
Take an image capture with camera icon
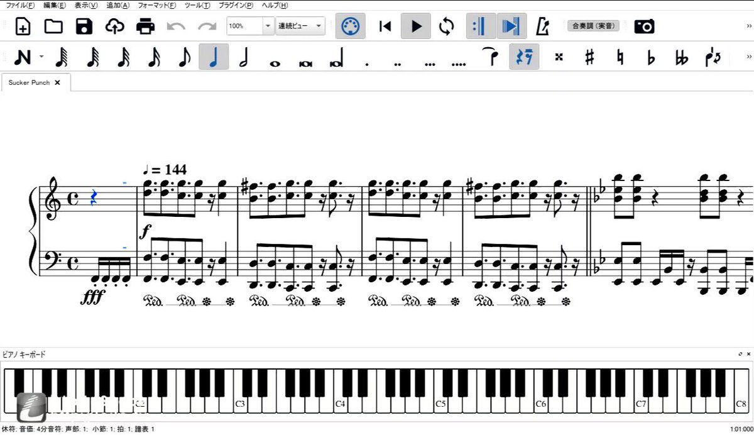pos(644,26)
